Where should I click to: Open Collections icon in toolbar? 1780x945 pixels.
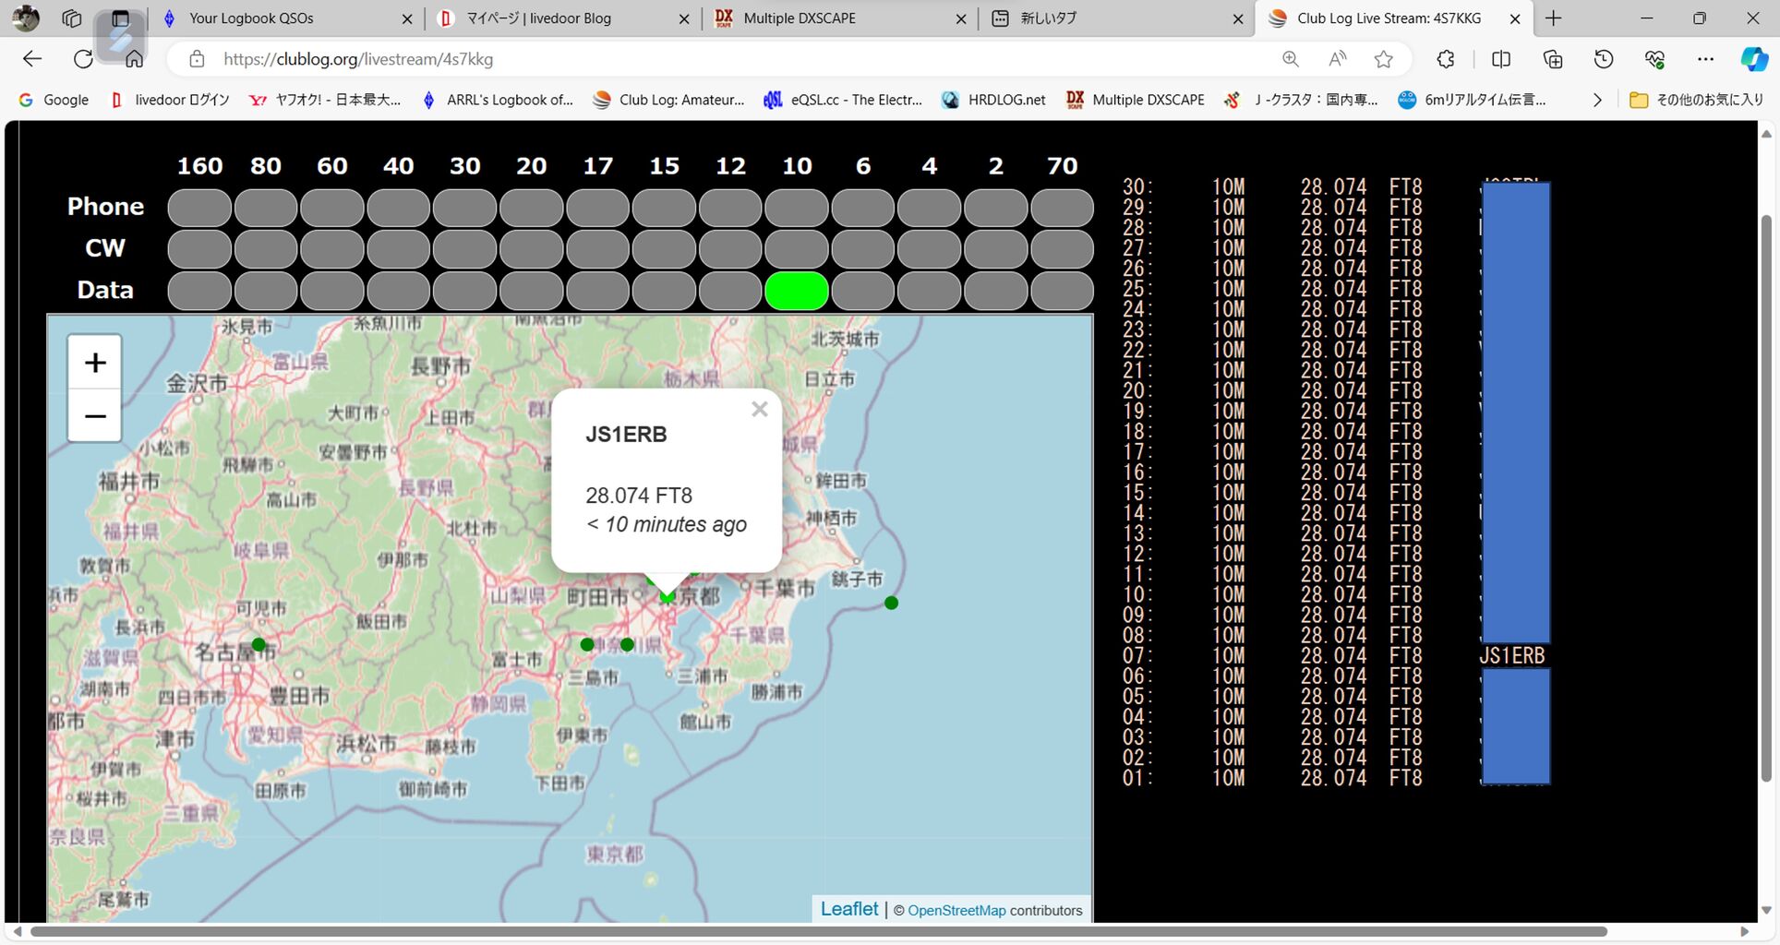(x=1553, y=59)
